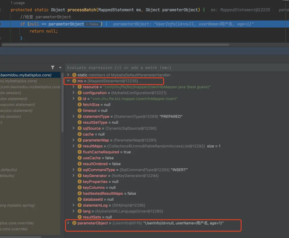Click the field icon beside sqlSource
The image size is (289, 238).
79,128
